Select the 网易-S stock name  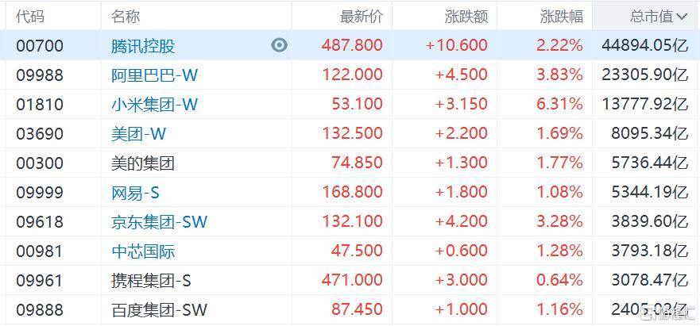point(136,193)
